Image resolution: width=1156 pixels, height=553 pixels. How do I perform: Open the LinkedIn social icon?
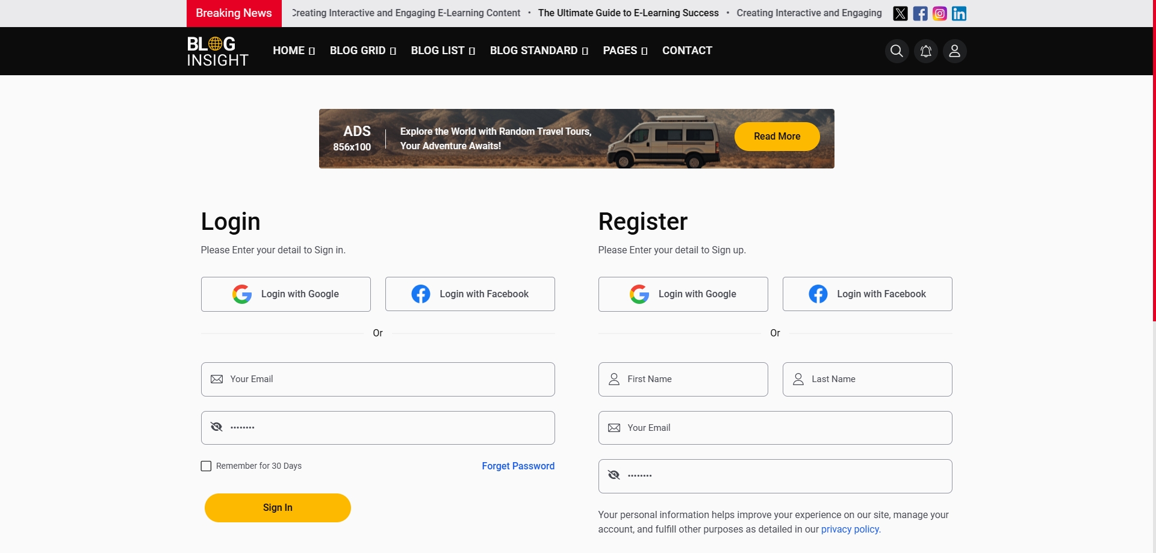coord(959,13)
